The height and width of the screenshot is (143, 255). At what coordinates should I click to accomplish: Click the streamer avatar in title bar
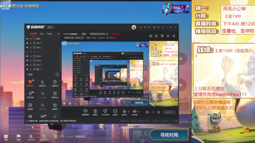pos(134,27)
